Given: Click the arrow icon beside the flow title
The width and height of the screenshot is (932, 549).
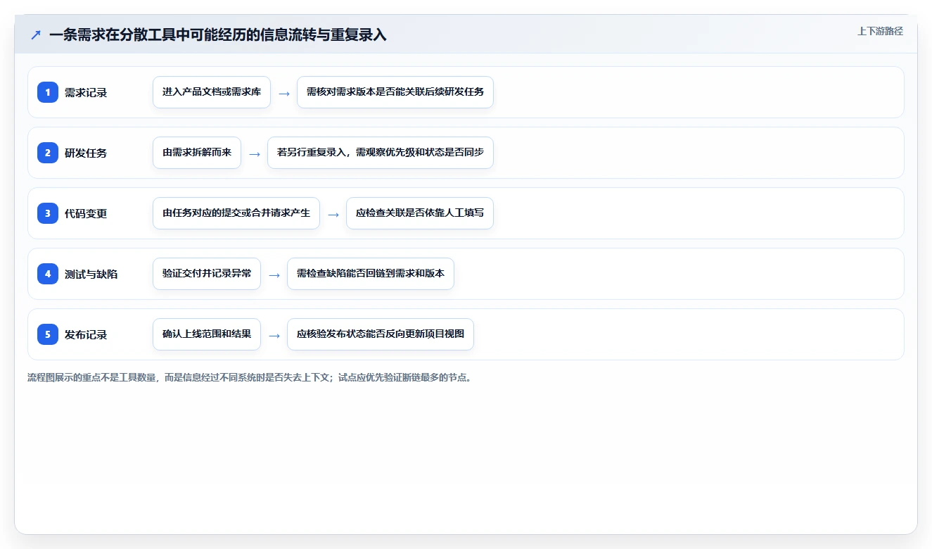Looking at the screenshot, I should coord(36,34).
